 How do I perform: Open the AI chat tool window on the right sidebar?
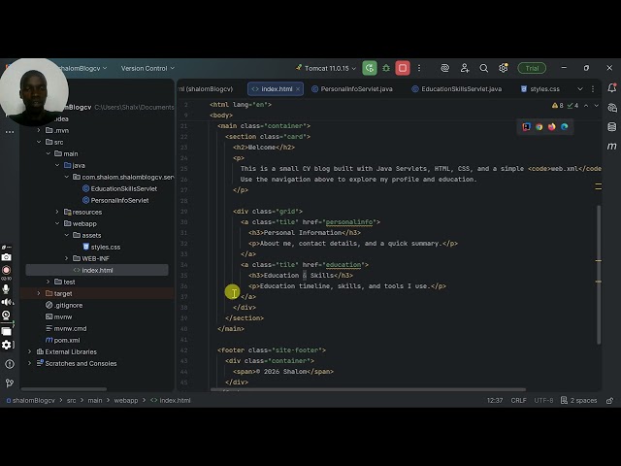click(612, 108)
